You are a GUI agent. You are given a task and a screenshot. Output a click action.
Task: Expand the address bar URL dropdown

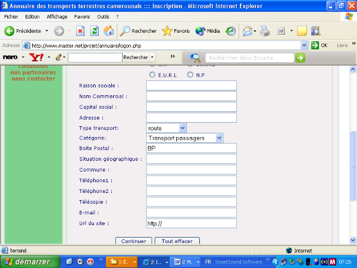304,45
